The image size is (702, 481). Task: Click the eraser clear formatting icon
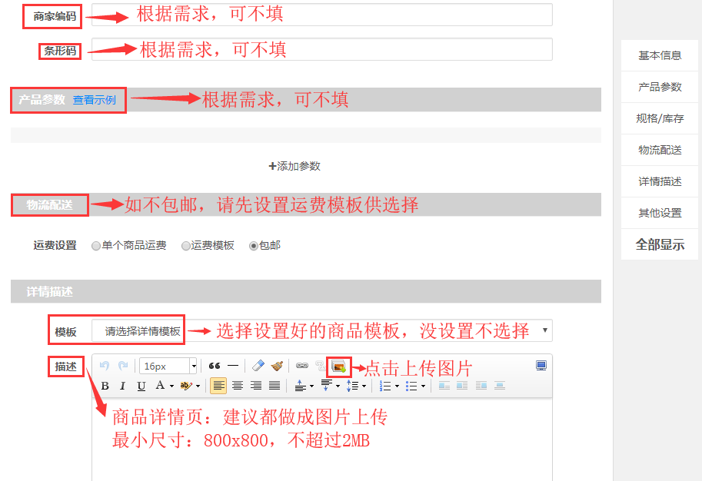258,366
